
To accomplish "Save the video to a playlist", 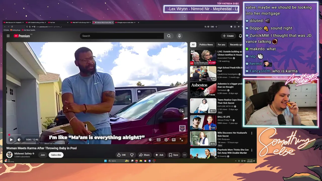I will click(x=174, y=155).
